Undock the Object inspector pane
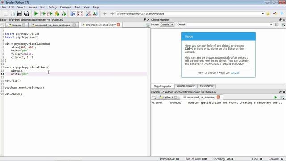This screenshot has width=286, height=161. click(x=280, y=20)
